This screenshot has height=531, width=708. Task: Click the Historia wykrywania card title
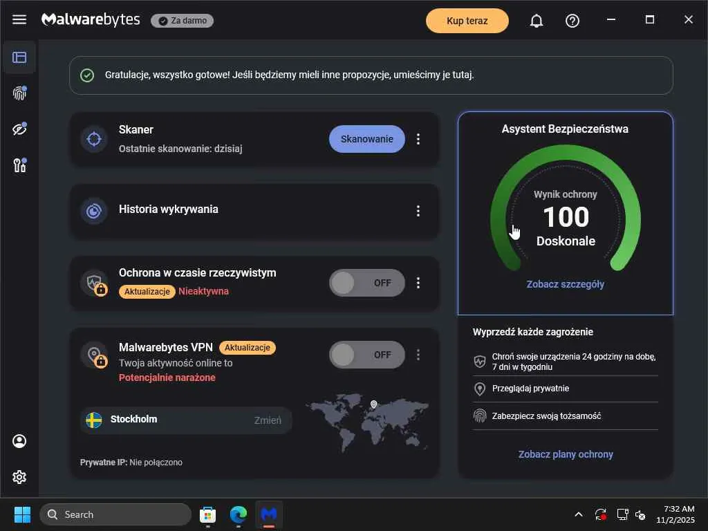[x=169, y=209]
